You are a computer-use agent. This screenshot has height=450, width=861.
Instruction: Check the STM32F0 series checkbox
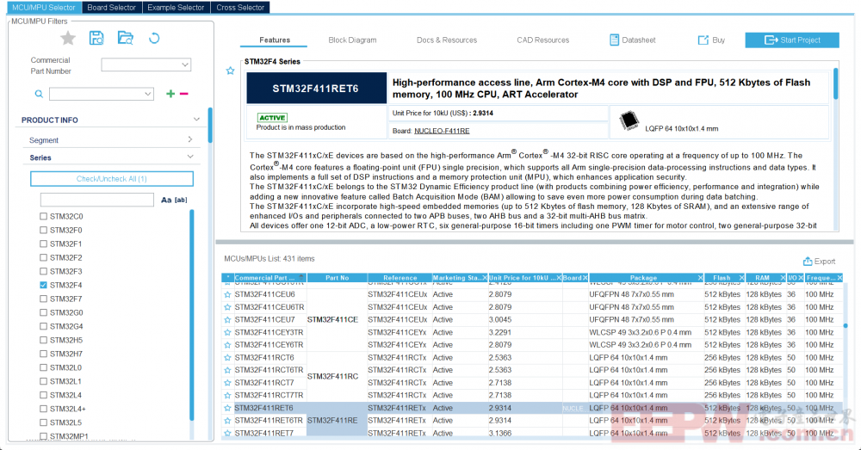click(x=43, y=230)
